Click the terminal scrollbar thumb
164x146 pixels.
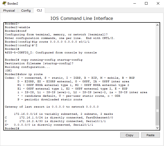157,111
